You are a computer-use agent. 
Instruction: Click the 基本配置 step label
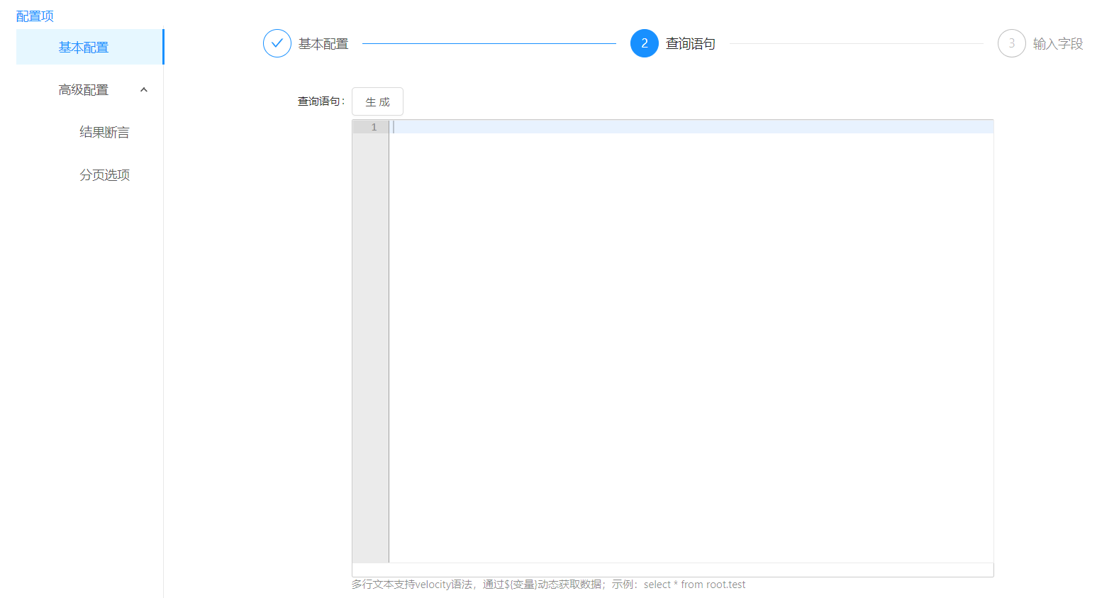click(323, 44)
